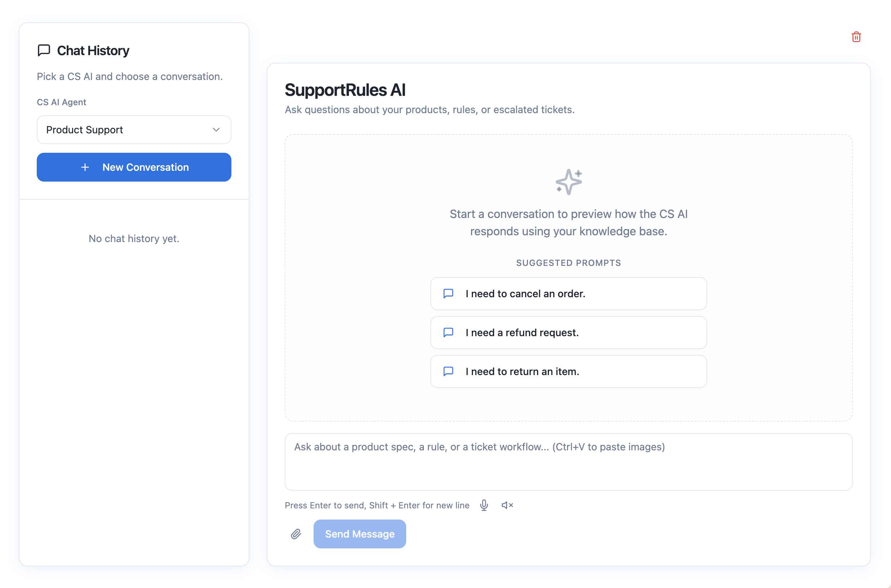Delete the conversation with the red trash icon
This screenshot has height=588, width=891.
tap(856, 36)
